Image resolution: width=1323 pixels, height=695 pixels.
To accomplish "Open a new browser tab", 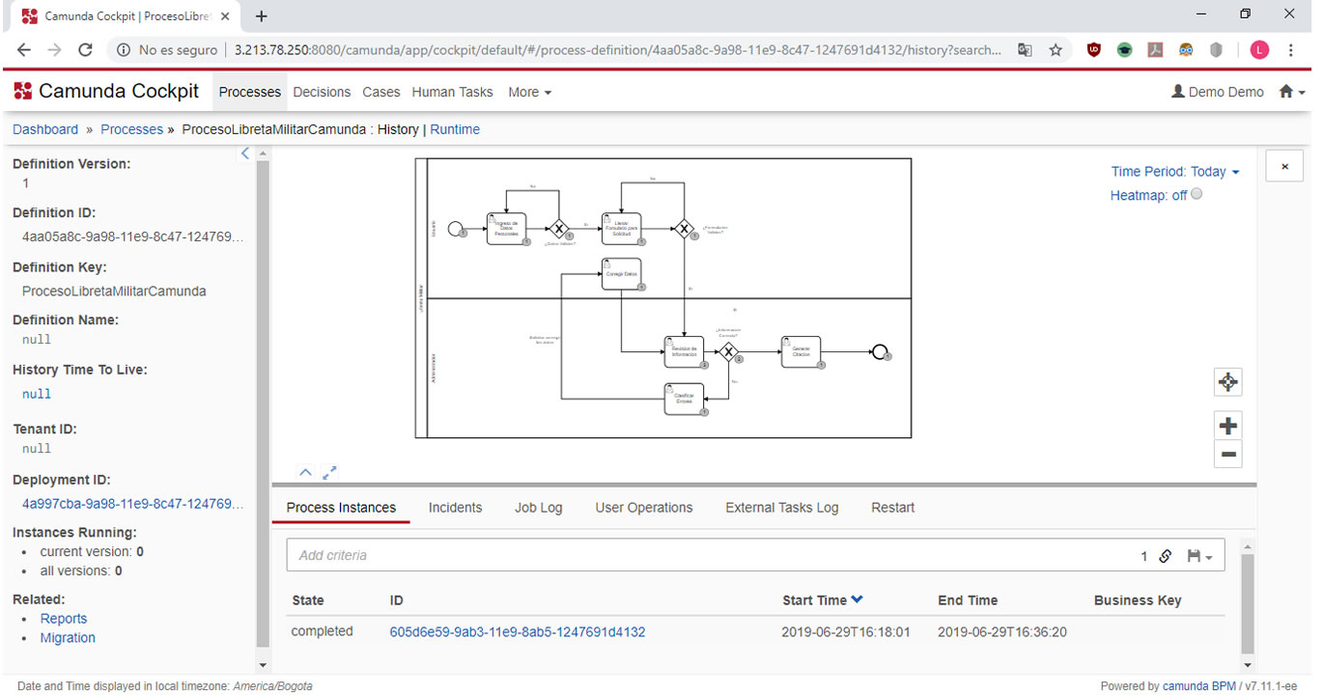I will coord(261,16).
